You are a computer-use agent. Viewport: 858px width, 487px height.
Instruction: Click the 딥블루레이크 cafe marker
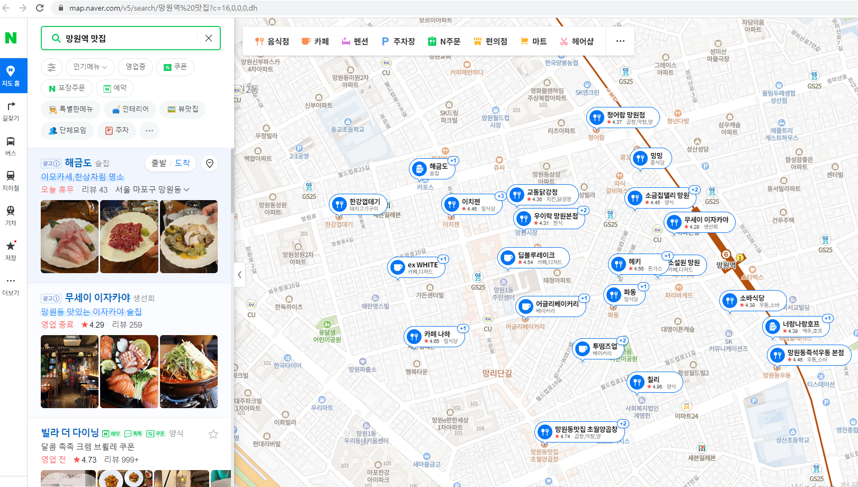click(534, 258)
